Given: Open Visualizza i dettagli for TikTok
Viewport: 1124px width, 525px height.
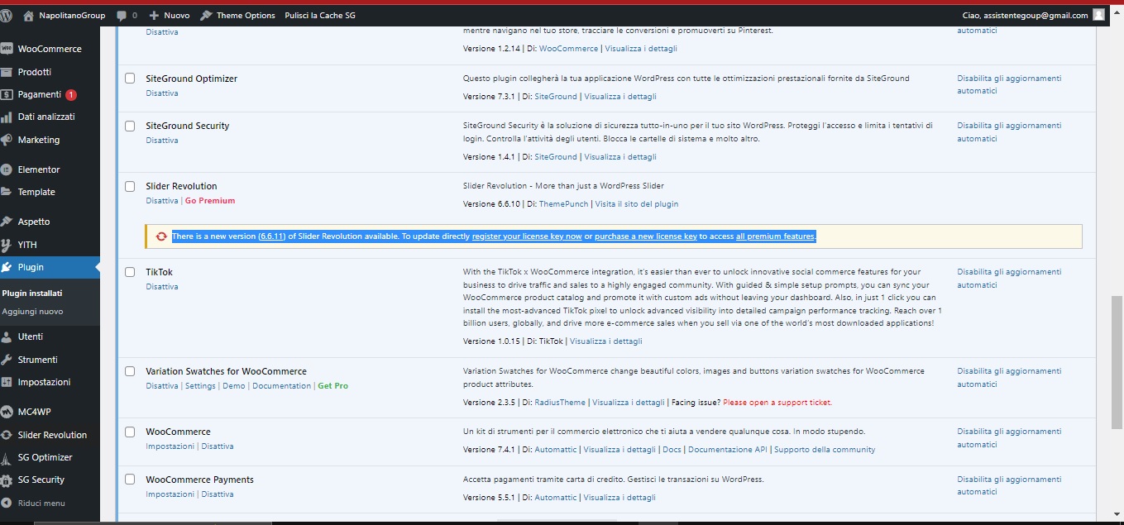Looking at the screenshot, I should coord(605,341).
